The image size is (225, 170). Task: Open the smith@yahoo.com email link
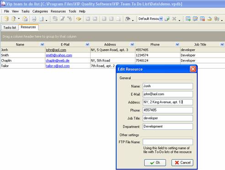click(x=59, y=55)
